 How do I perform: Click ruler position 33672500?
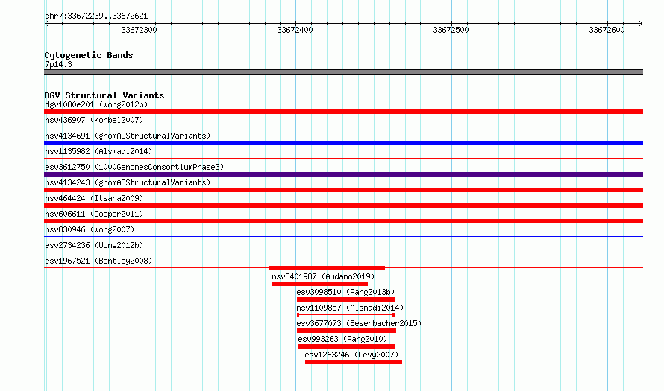coord(451,30)
